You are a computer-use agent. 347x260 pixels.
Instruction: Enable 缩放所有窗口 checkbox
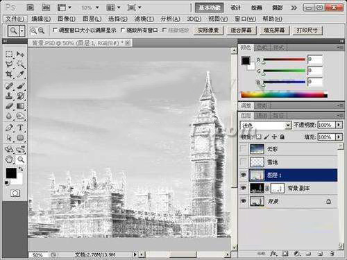(x=123, y=30)
